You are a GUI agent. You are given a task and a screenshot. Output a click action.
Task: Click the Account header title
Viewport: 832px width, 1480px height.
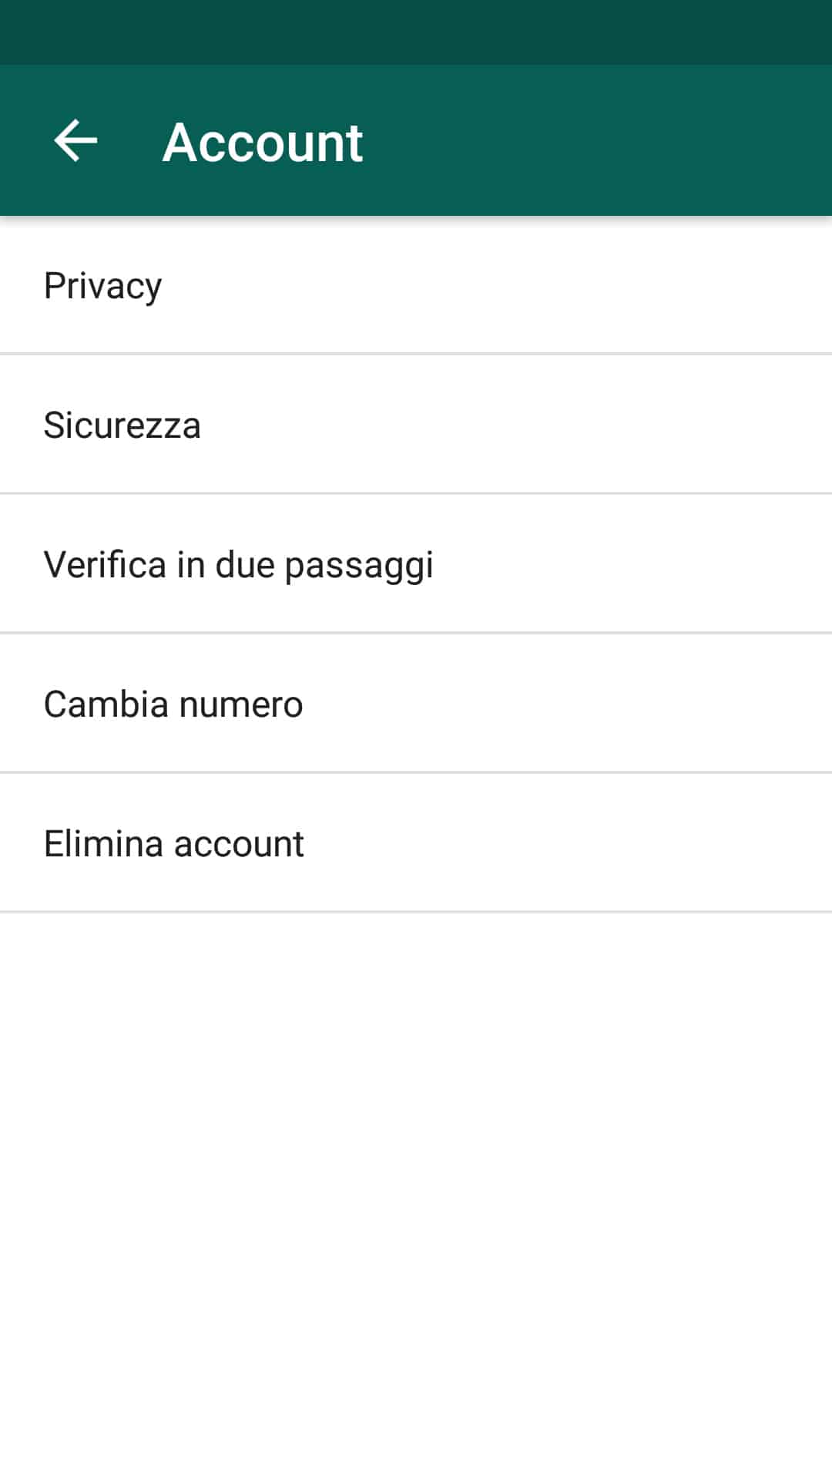click(263, 143)
